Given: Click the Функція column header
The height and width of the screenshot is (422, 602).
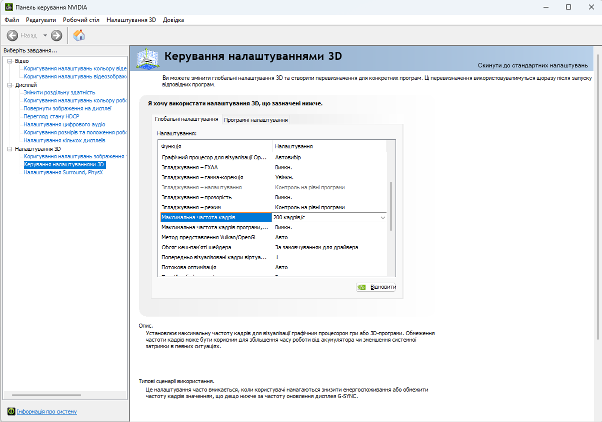Looking at the screenshot, I should tap(215, 146).
